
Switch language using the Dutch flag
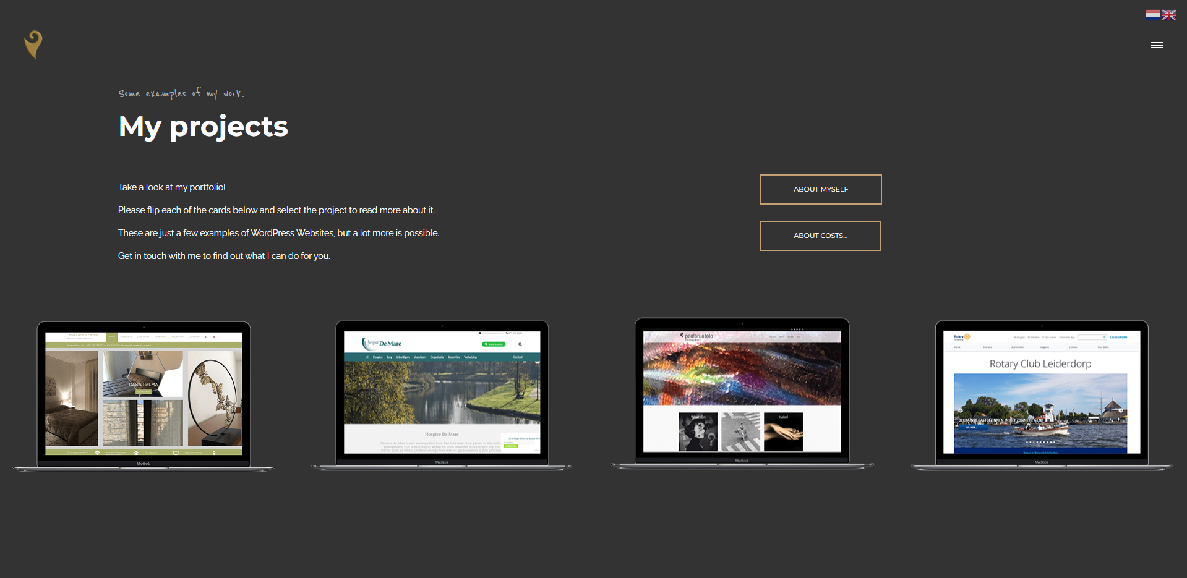[x=1152, y=15]
